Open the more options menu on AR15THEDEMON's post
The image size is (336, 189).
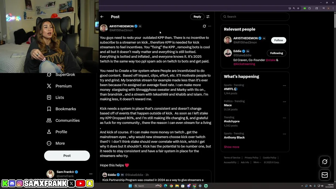point(209,26)
